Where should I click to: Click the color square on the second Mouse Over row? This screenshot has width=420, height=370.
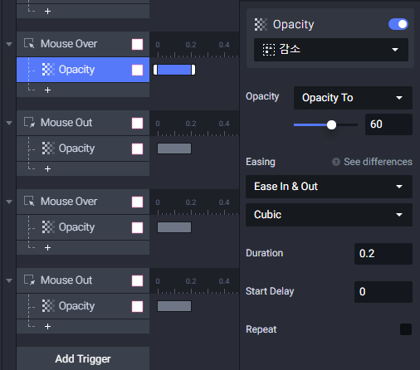coord(137,202)
